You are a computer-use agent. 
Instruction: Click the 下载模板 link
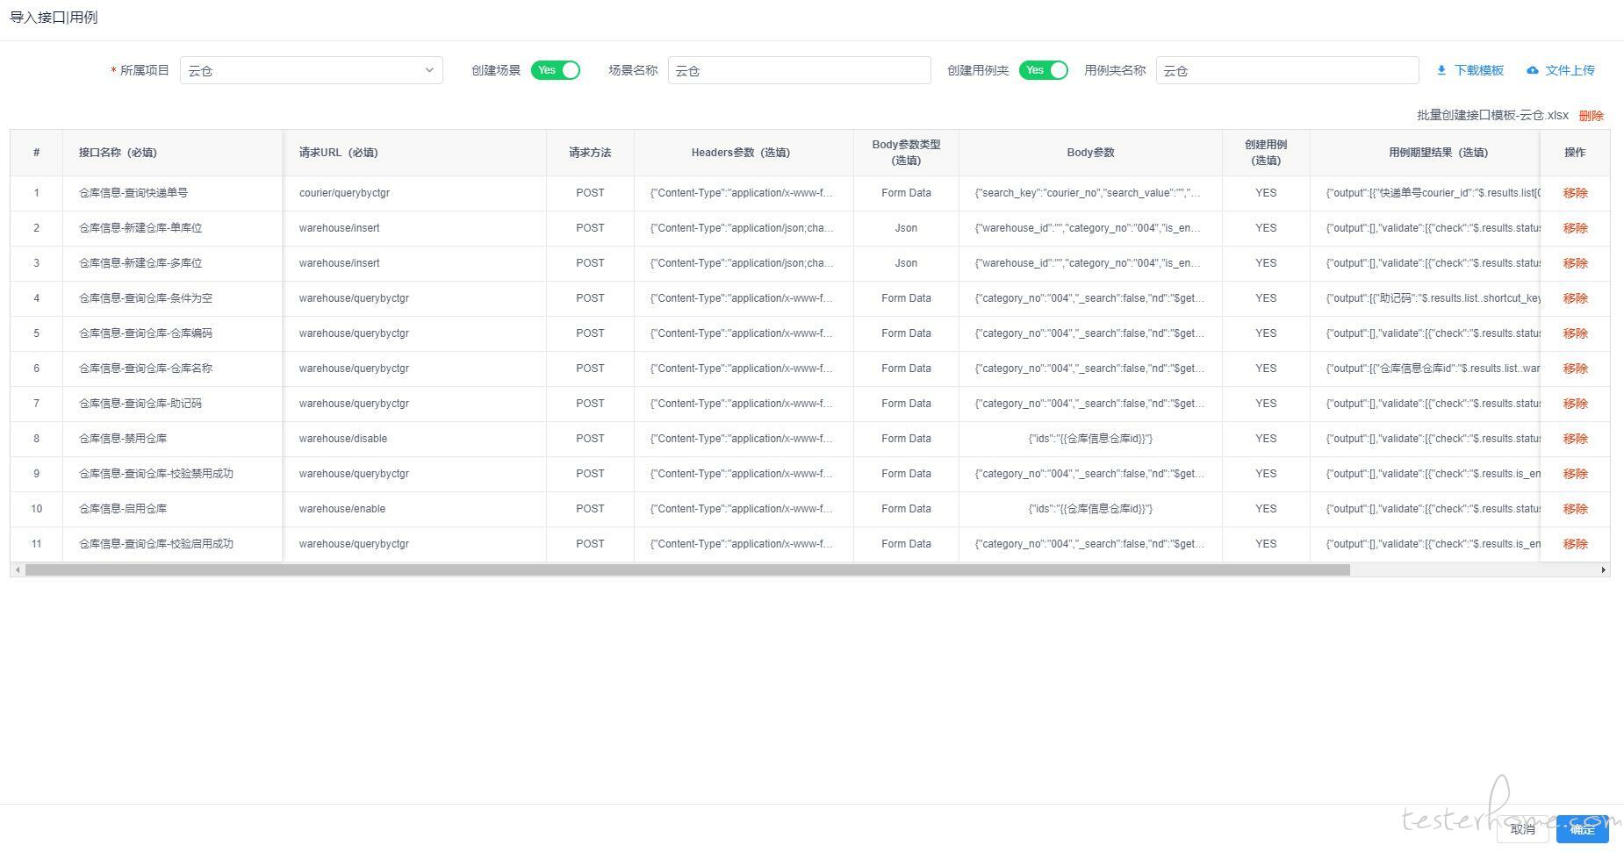pos(1479,70)
